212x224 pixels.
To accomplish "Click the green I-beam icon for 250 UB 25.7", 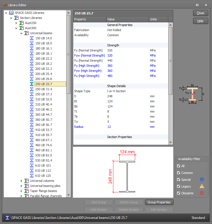I will (32, 84).
